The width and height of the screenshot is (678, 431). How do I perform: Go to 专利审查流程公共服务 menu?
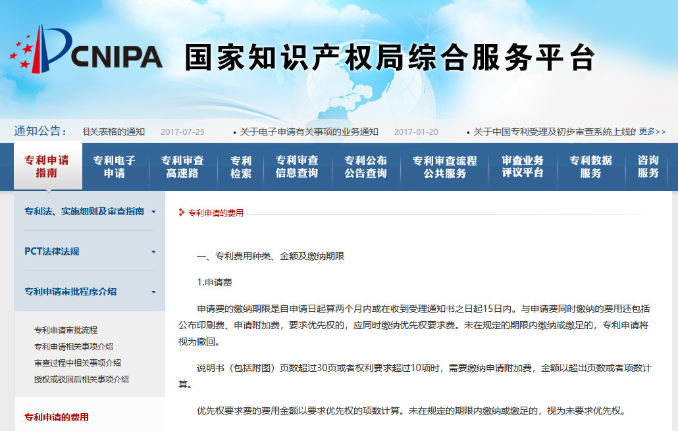(444, 167)
